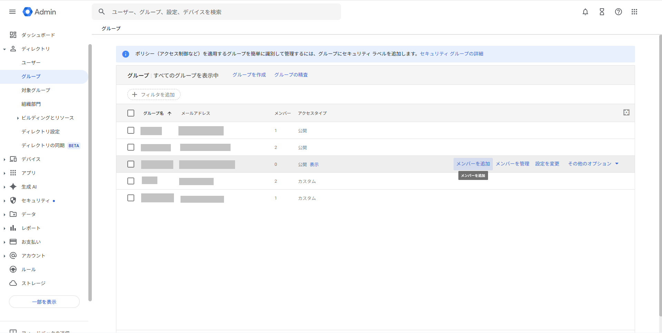This screenshot has height=333, width=662.
Task: Click the セキュリティ shield icon
Action: click(13, 200)
